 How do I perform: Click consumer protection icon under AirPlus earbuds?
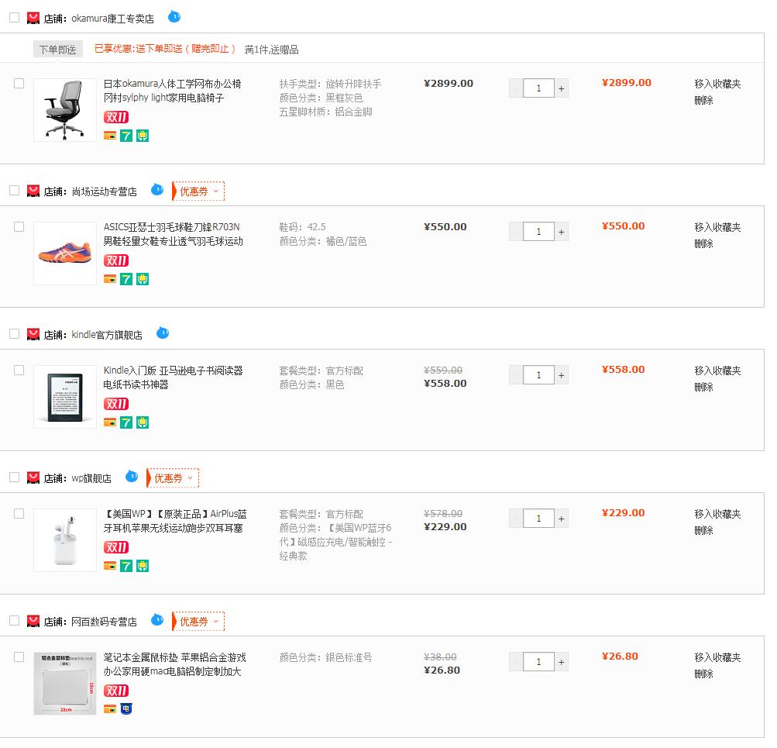pos(141,566)
